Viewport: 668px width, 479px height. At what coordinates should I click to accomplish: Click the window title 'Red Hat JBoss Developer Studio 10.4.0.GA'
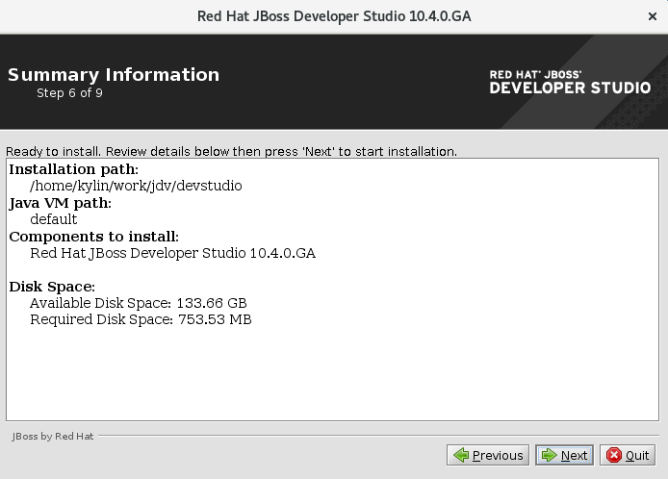point(334,16)
